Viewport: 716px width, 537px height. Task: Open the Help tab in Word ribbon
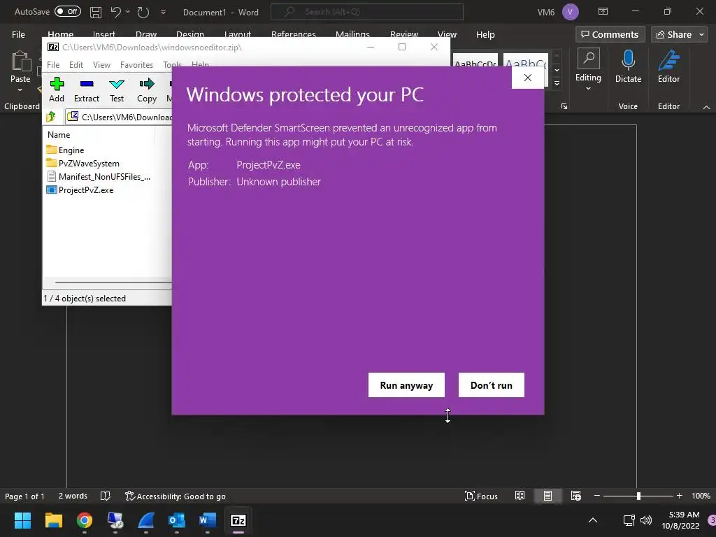485,34
